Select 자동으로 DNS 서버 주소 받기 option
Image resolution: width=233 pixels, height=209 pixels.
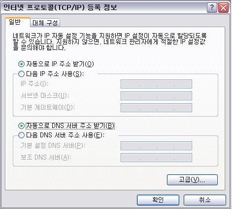click(x=21, y=126)
